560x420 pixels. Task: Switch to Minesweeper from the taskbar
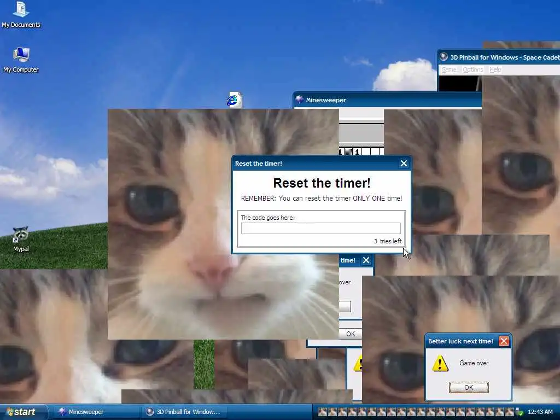click(96, 412)
